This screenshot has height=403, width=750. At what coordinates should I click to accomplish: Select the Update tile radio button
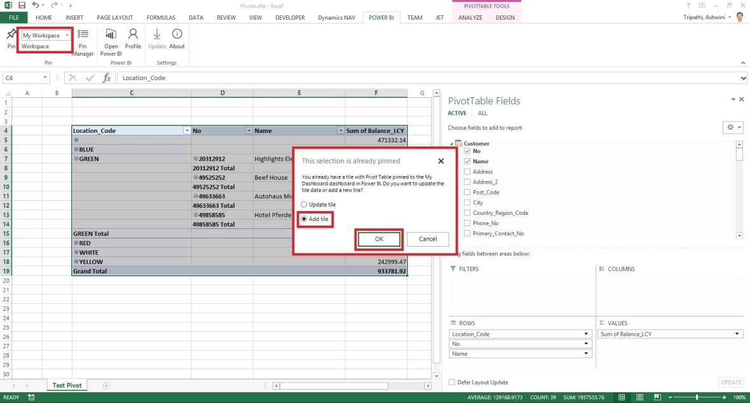click(304, 204)
